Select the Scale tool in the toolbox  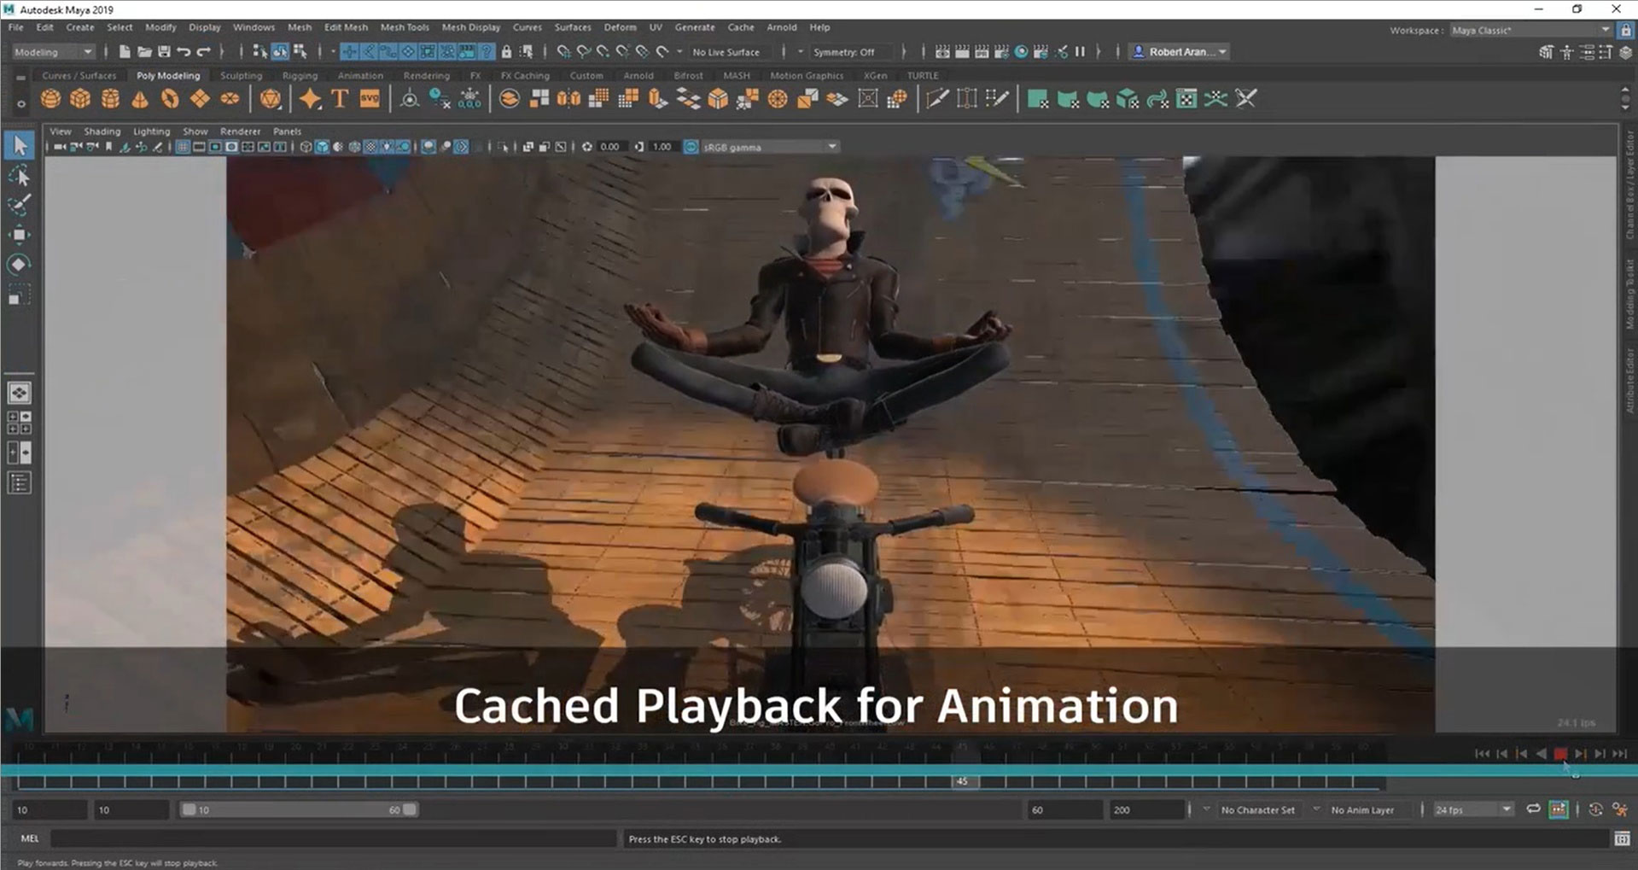point(19,295)
